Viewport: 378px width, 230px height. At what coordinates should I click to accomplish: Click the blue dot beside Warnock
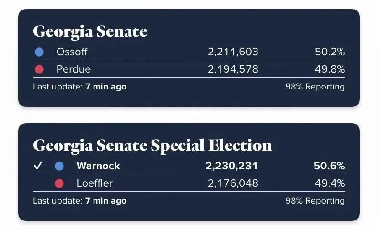tap(59, 166)
